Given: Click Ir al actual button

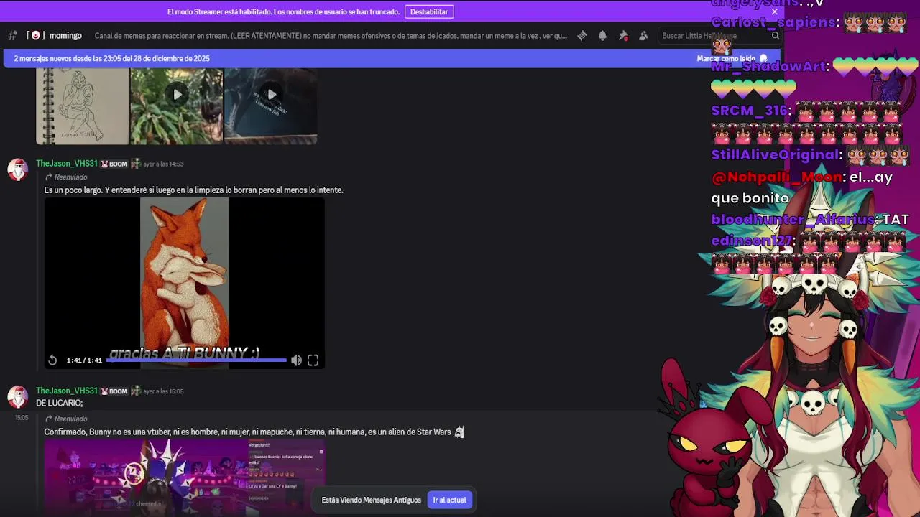Looking at the screenshot, I should click(x=449, y=500).
